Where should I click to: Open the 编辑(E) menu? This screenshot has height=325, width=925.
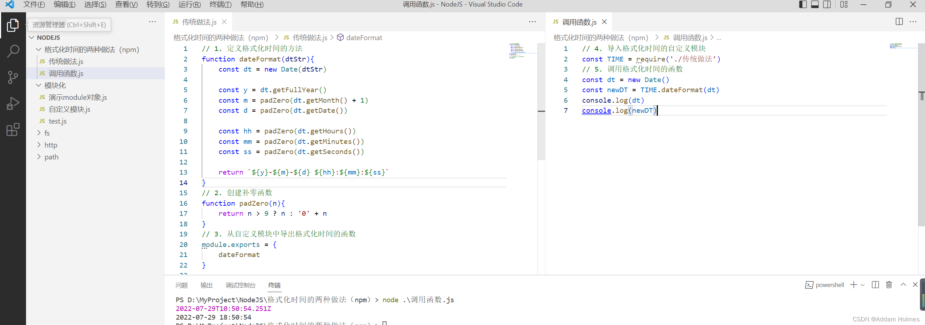pyautogui.click(x=65, y=4)
